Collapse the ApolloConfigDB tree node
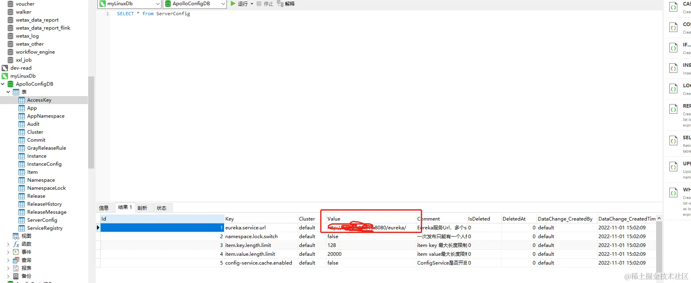691x283 pixels. point(3,84)
